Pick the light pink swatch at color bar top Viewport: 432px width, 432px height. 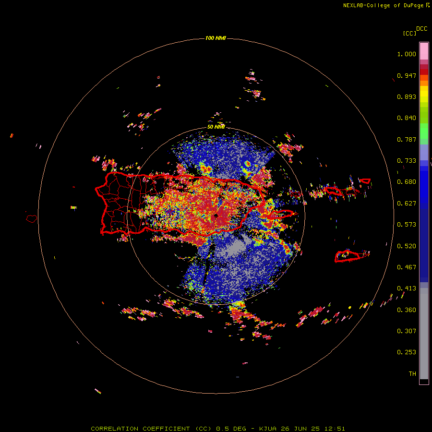click(x=424, y=51)
